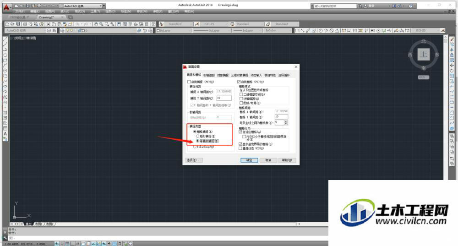Click the Zoom Realtime magnifier icon

[101, 24]
